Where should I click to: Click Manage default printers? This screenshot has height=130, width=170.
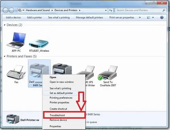pos(90,18)
